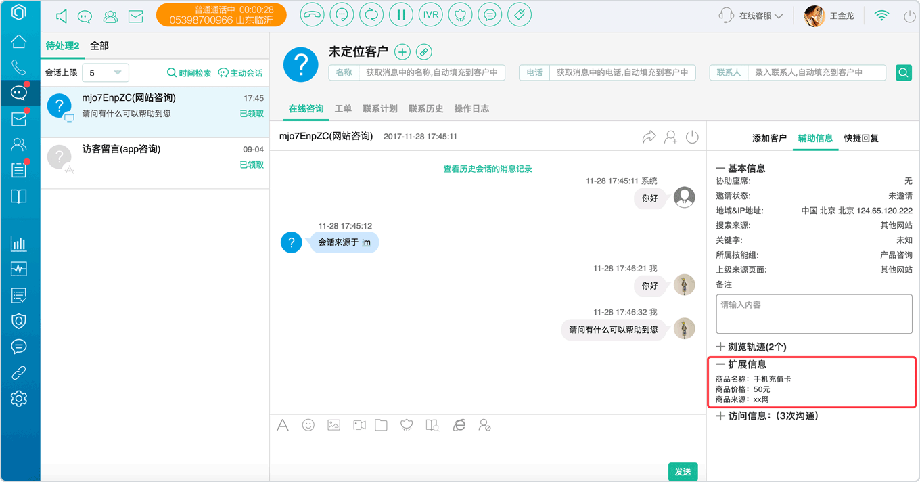Click the green search button near contact field

[x=904, y=72]
